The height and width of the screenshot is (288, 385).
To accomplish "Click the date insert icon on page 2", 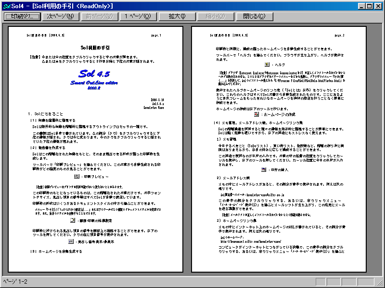I will pos(263,169).
